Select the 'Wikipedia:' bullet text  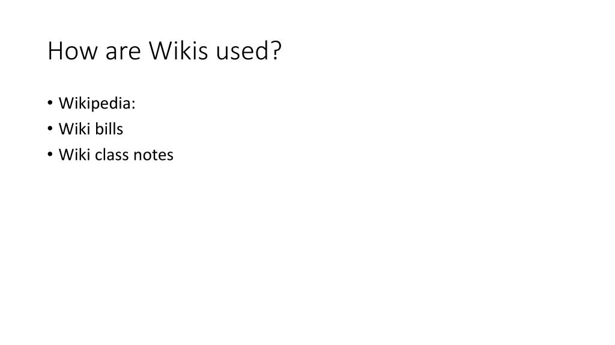tap(97, 103)
